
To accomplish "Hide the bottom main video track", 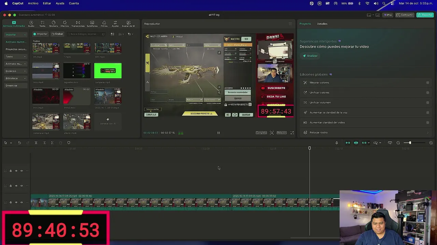I will [x=16, y=202].
